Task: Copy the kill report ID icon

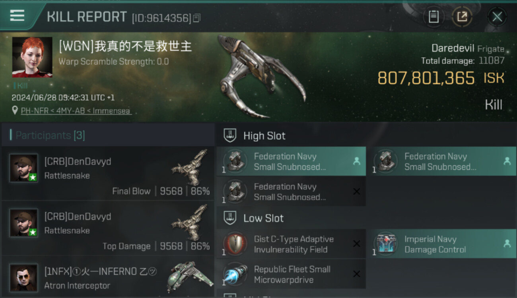Action: pos(196,18)
